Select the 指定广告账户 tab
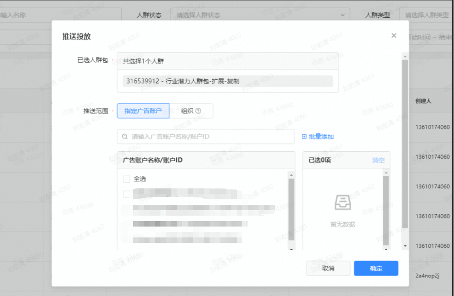 pos(143,111)
